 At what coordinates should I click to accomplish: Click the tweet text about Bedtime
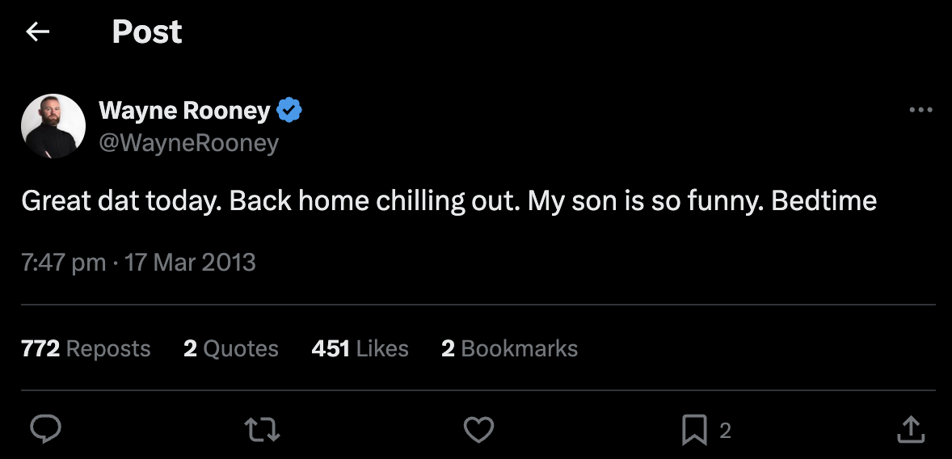tap(449, 201)
